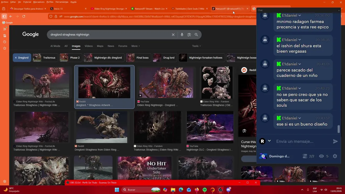Send the chat message with arrow icon
This screenshot has width=345, height=194.
pos(335,141)
